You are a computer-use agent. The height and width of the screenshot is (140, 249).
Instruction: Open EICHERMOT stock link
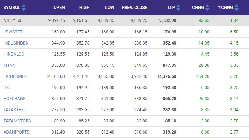(x=15, y=76)
